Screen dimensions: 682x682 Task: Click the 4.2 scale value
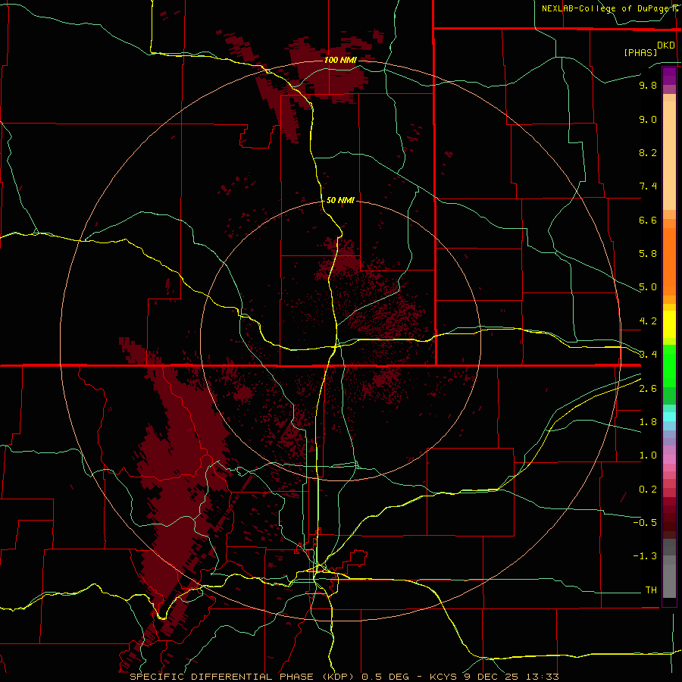click(x=648, y=321)
